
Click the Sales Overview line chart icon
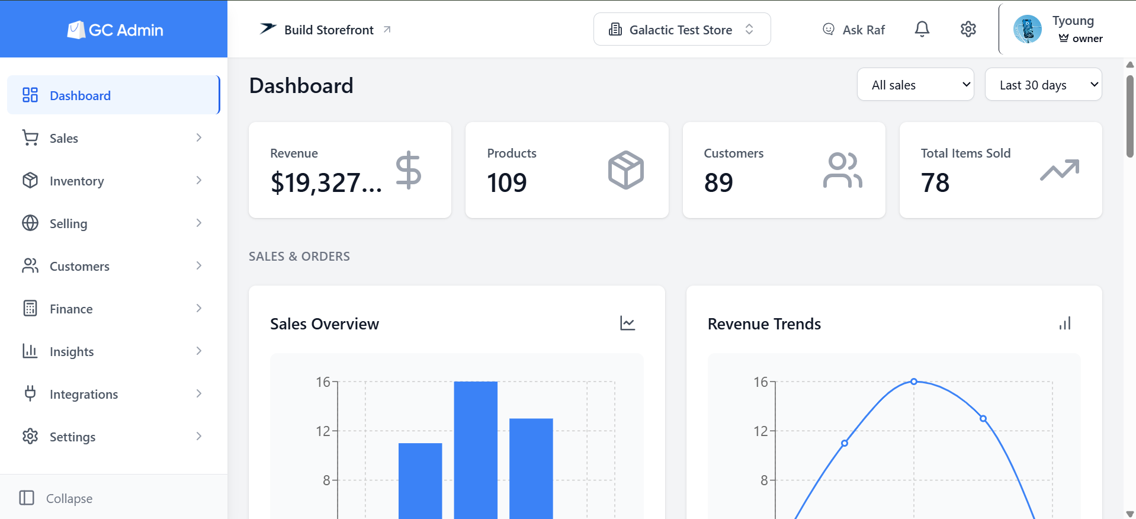(628, 323)
